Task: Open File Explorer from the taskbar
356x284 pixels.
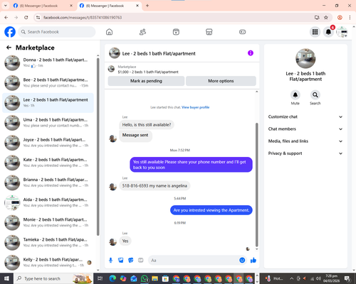Action: pos(155,278)
